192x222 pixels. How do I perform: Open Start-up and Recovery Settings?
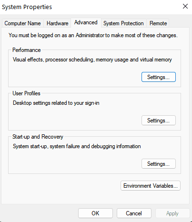(159, 164)
